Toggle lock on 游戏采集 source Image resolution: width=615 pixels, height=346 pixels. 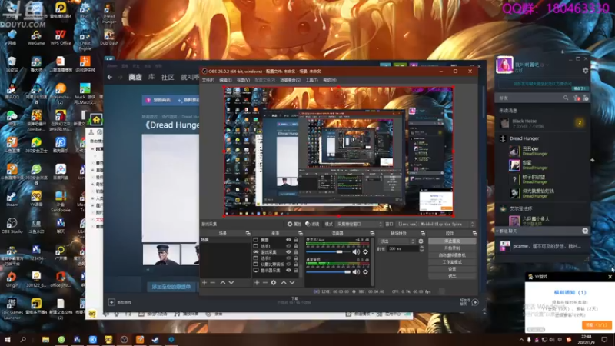click(296, 252)
